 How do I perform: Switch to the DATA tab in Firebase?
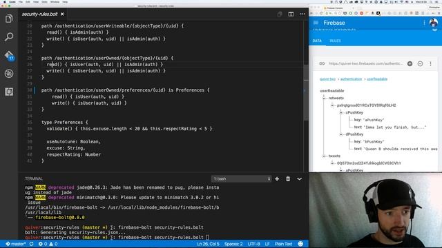coord(317,41)
